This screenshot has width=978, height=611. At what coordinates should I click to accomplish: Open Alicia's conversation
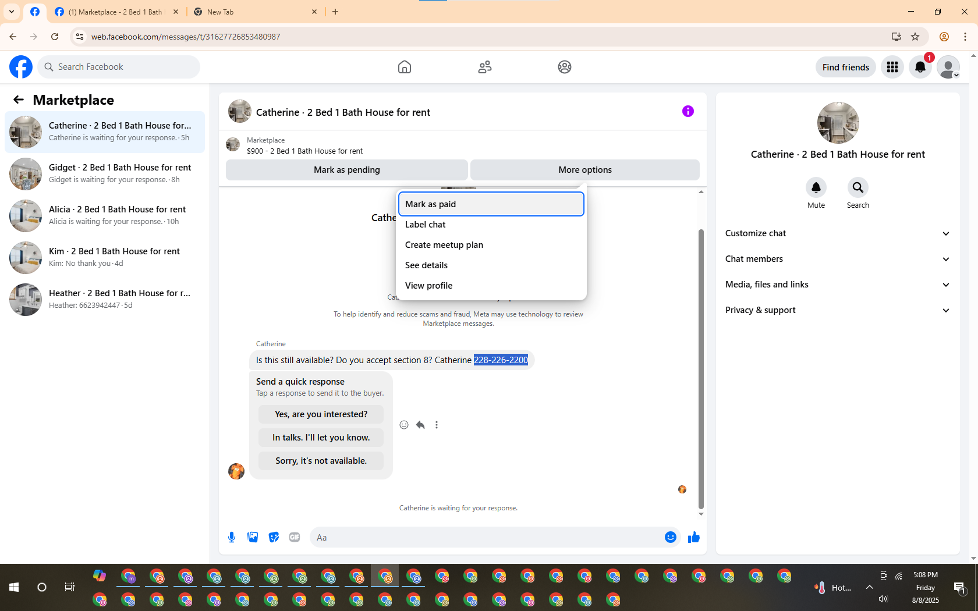tap(105, 216)
